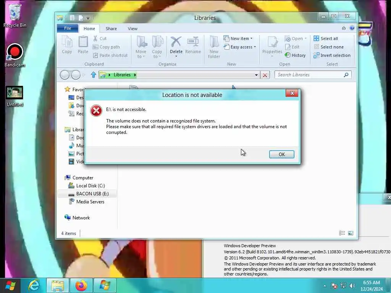The image size is (391, 293).
Task: Switch to the Home ribbon tab
Action: pos(89,29)
